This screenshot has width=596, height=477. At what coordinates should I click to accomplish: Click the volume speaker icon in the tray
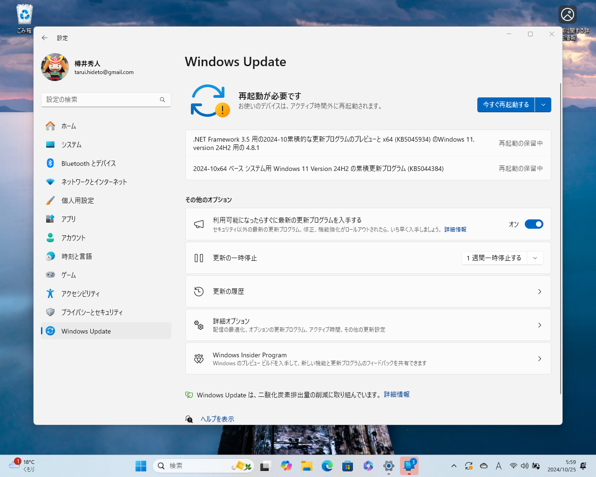[x=525, y=466]
